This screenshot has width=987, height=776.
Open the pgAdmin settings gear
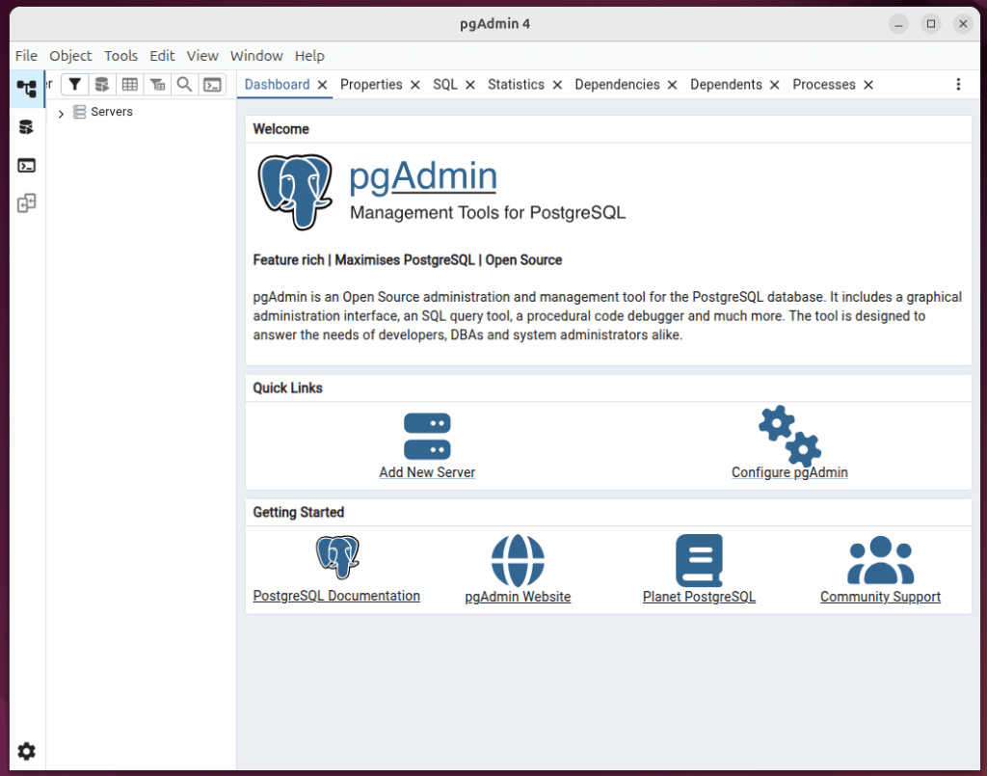click(26, 751)
